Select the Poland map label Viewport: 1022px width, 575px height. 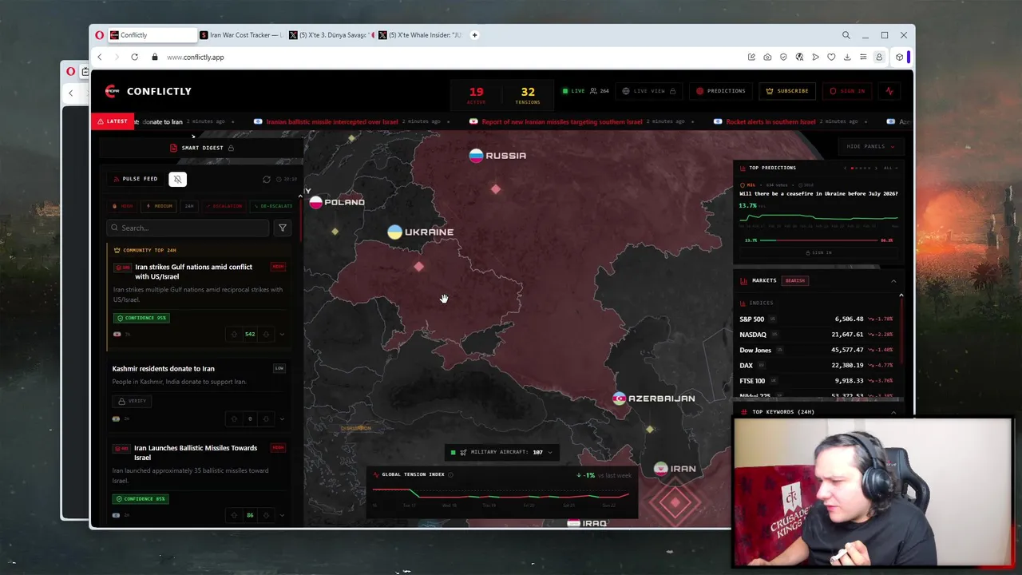click(337, 202)
